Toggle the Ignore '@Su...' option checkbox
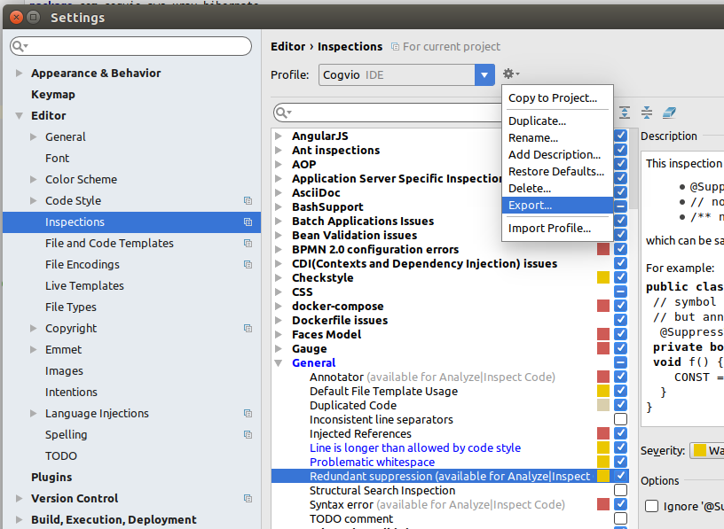This screenshot has width=724, height=529. (651, 506)
